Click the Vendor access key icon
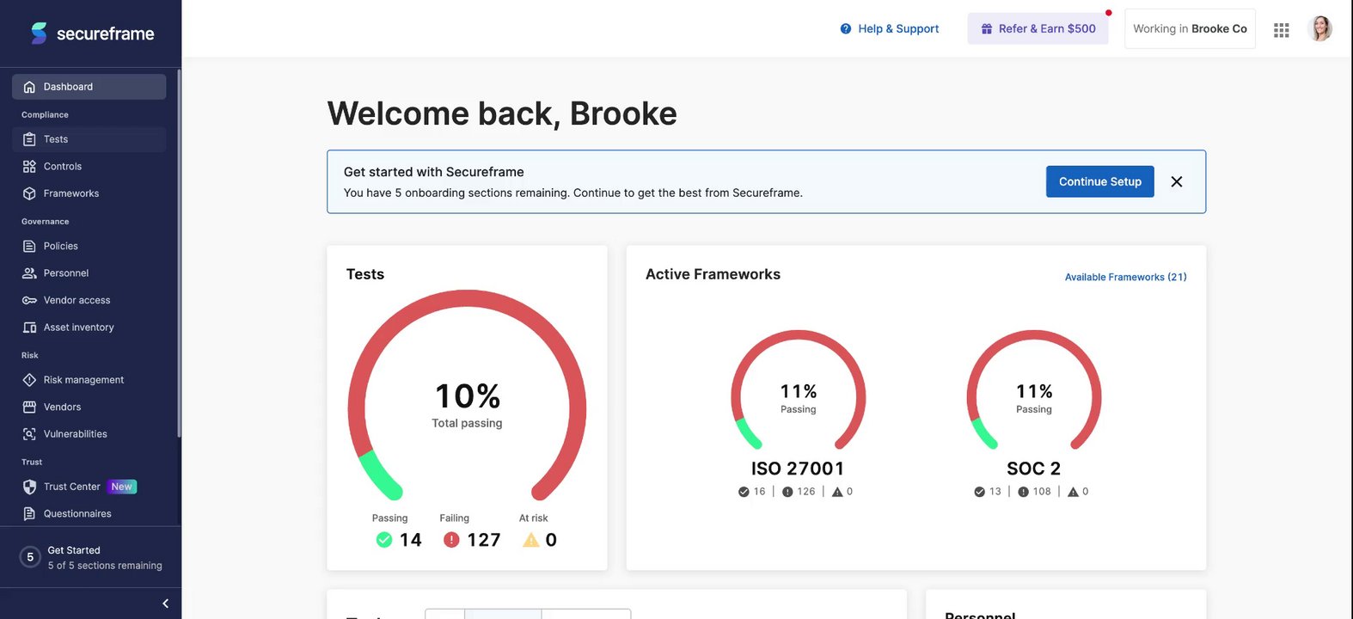 click(x=29, y=300)
